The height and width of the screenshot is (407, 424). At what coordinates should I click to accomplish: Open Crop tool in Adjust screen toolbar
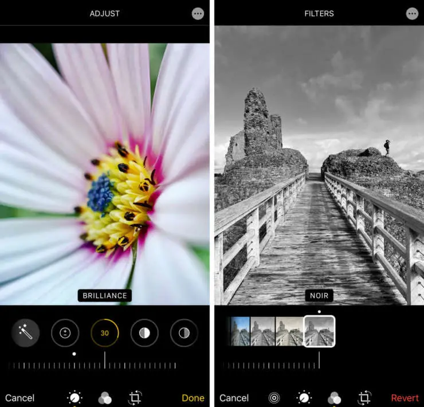tap(135, 398)
